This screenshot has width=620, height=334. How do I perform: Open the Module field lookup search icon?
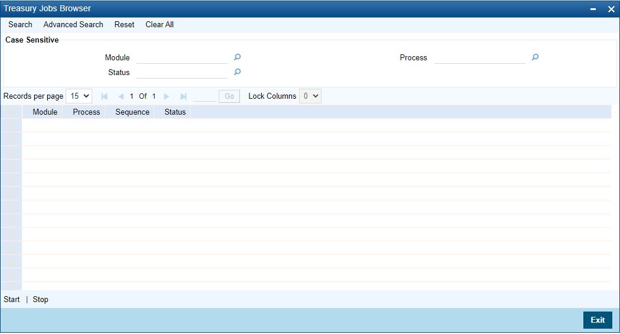[x=237, y=57]
